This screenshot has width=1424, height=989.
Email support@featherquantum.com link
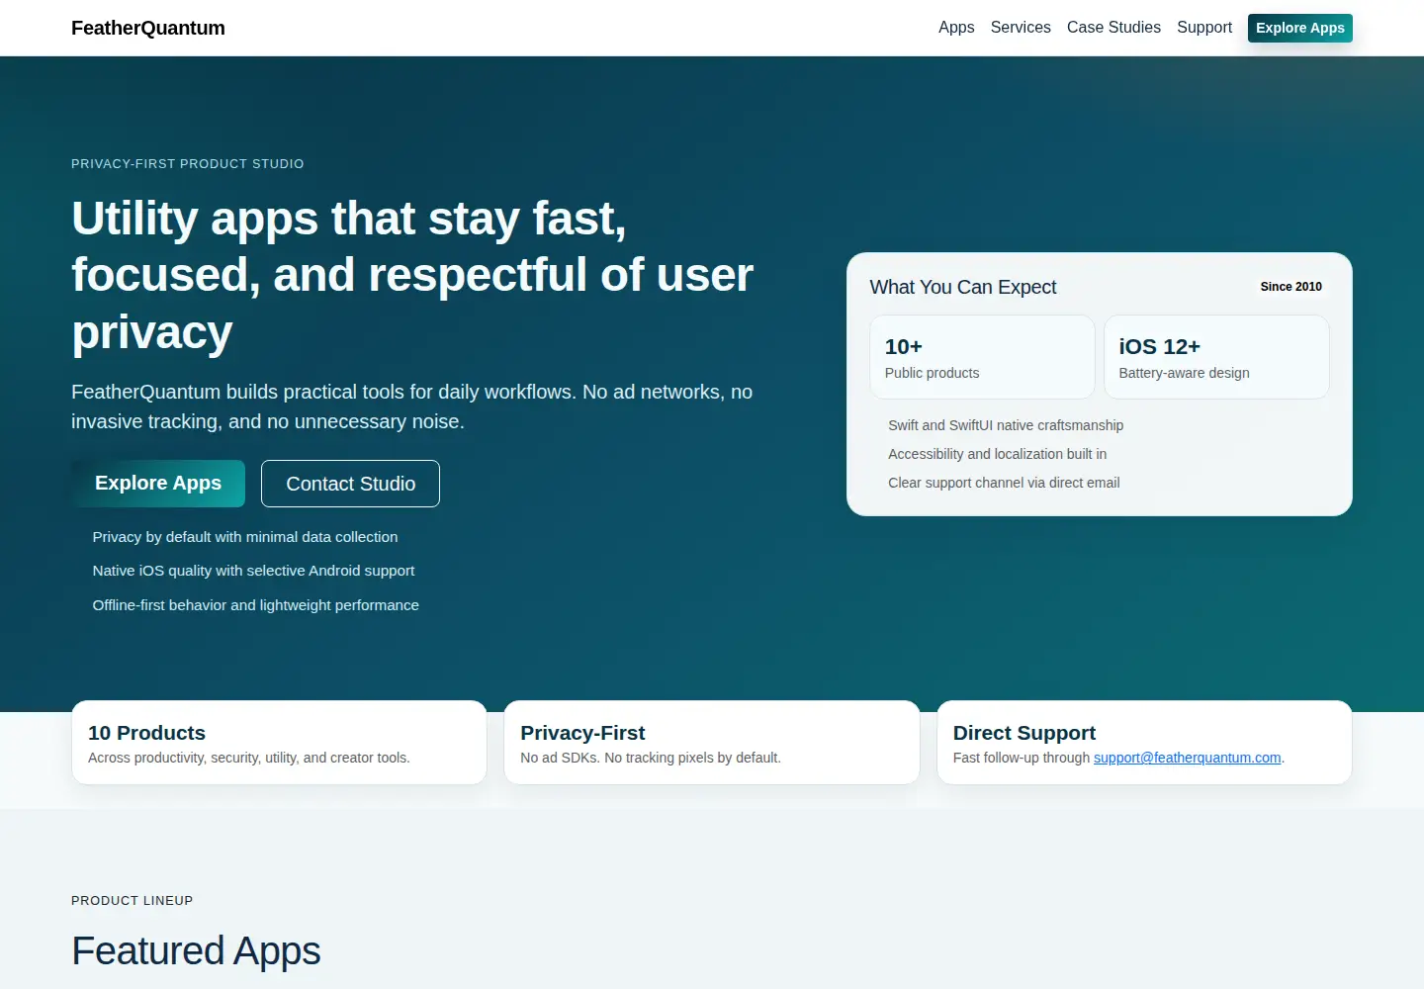pos(1187,758)
